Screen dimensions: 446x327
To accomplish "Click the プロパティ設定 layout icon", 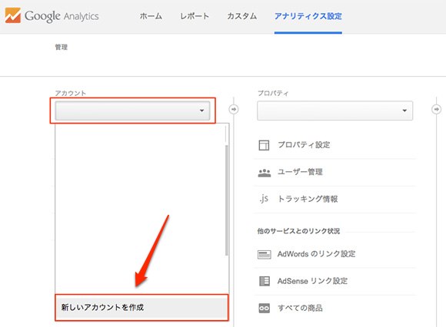I will click(x=264, y=145).
